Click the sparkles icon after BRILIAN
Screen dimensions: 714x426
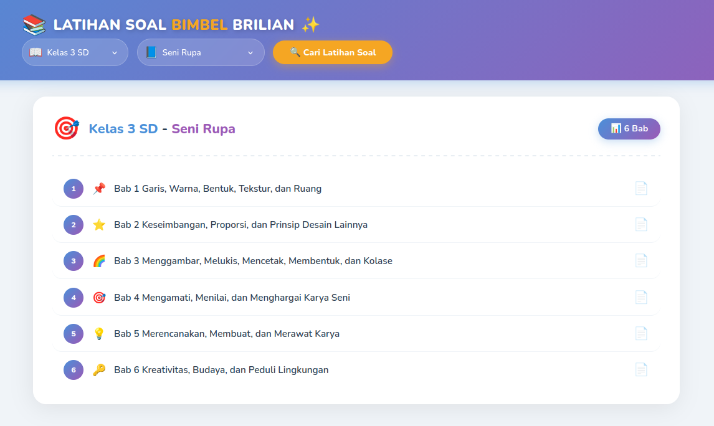(310, 24)
